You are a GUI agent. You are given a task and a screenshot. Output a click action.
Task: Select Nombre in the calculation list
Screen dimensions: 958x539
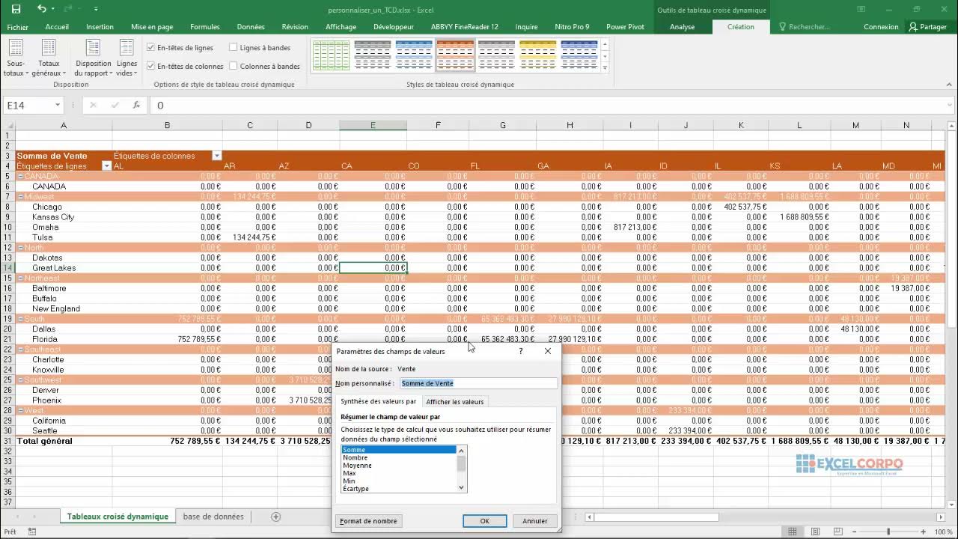coord(400,457)
